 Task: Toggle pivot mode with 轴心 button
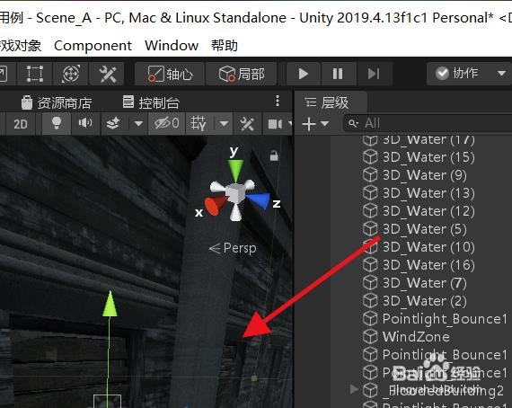coord(170,74)
